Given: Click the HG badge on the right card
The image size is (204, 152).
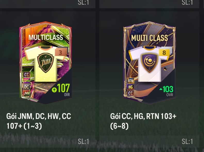Looking at the screenshot, I should (130, 87).
